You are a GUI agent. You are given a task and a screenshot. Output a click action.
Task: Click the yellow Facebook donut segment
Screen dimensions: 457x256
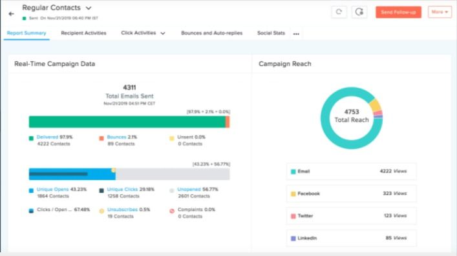tap(376, 105)
